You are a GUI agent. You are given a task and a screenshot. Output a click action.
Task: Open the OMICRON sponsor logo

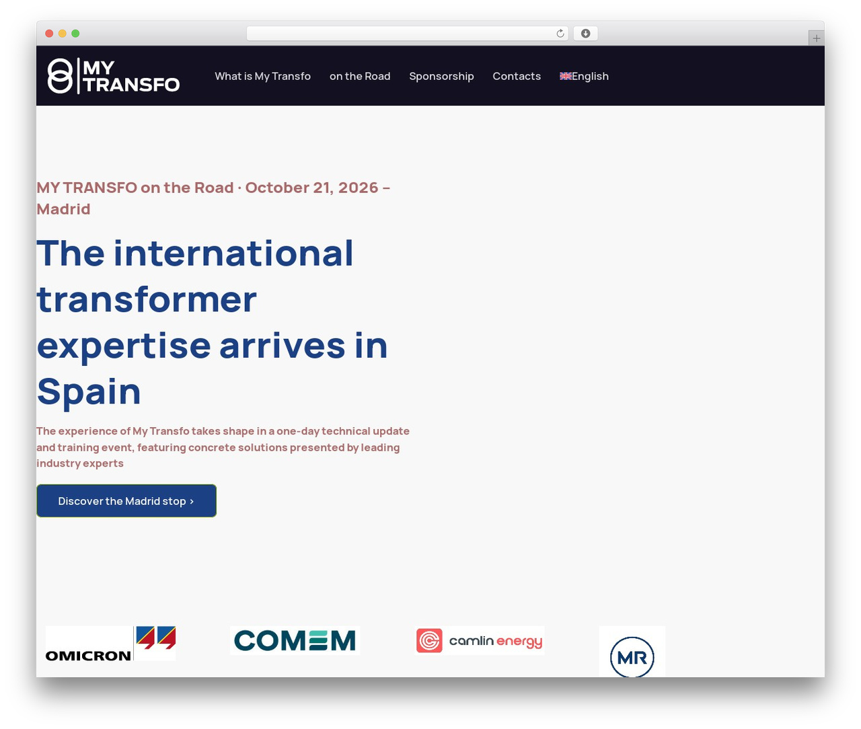click(111, 644)
